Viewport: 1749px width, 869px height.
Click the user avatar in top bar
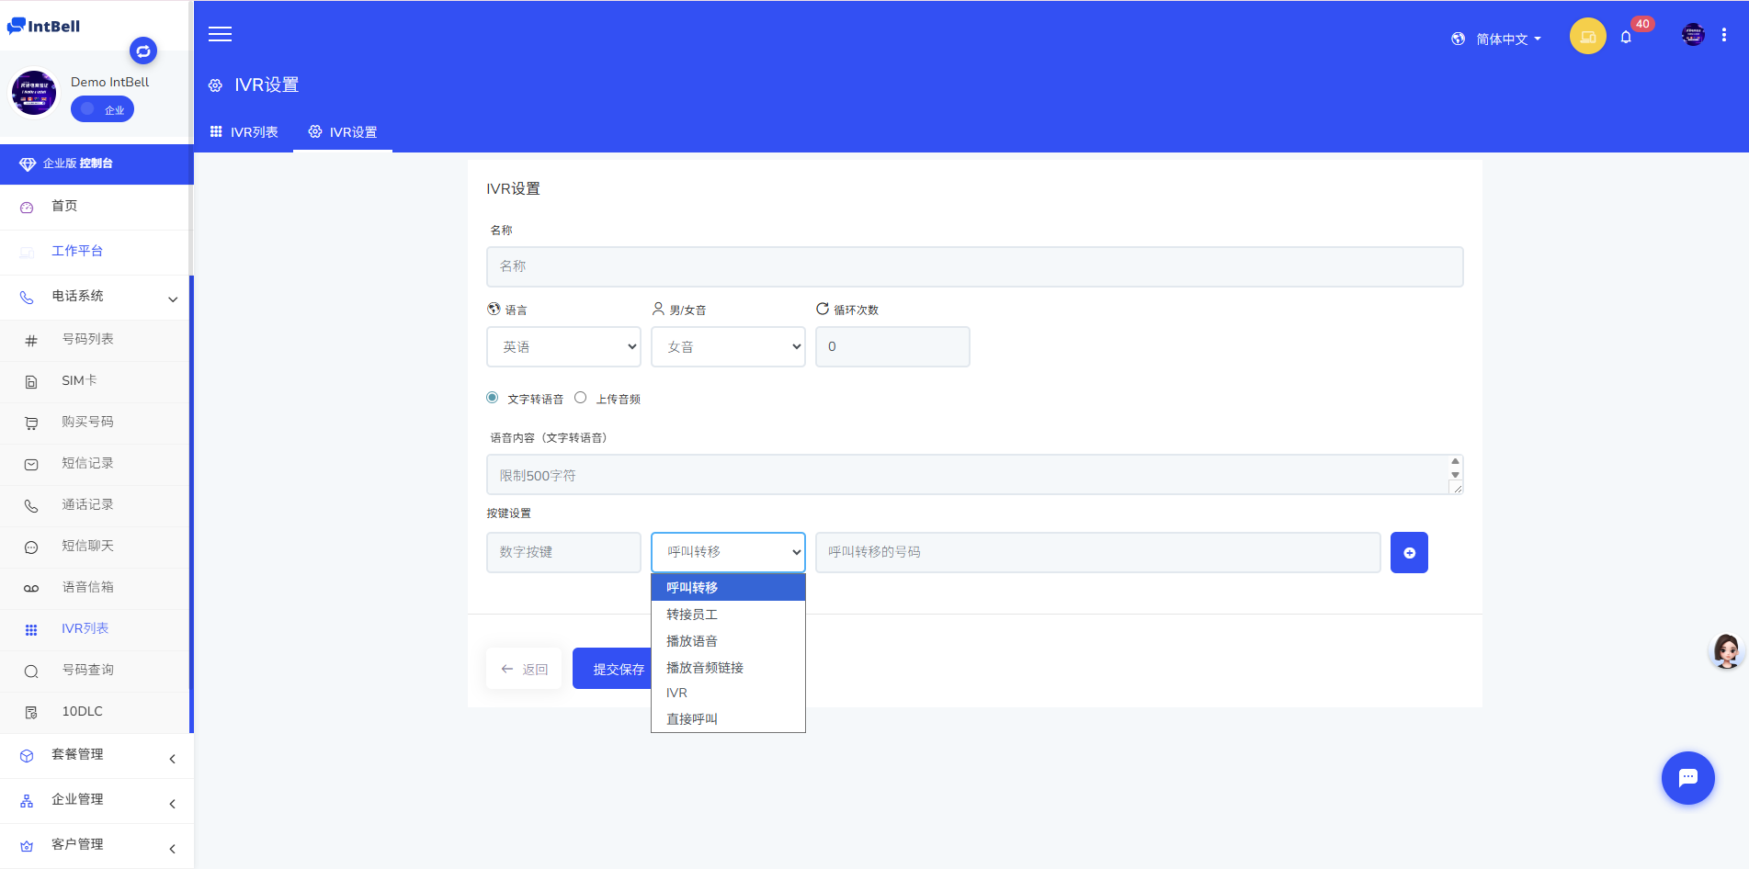coord(1693,35)
